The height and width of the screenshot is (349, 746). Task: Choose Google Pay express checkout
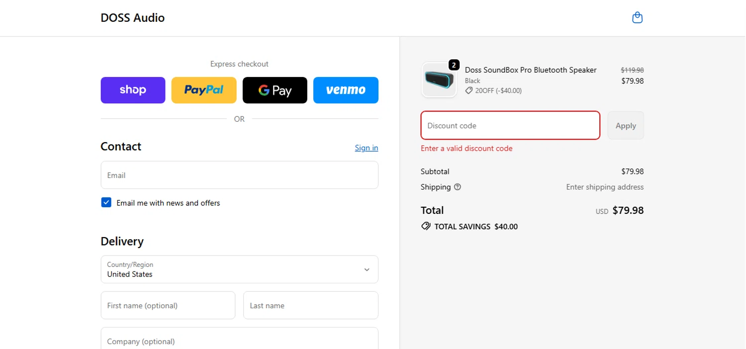275,90
